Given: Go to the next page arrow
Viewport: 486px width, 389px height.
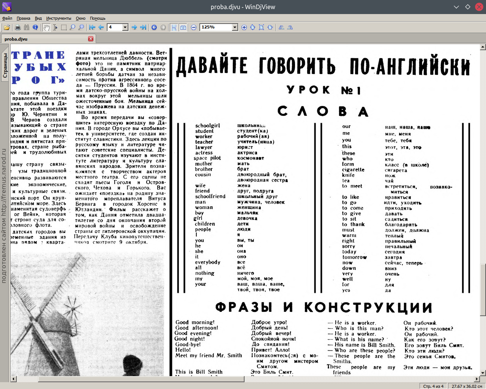Looking at the screenshot, I should (x=134, y=27).
